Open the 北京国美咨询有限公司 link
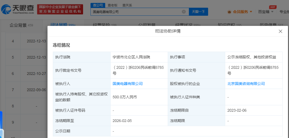Image resolution: width=289 pixels, height=138 pixels. (x=246, y=84)
